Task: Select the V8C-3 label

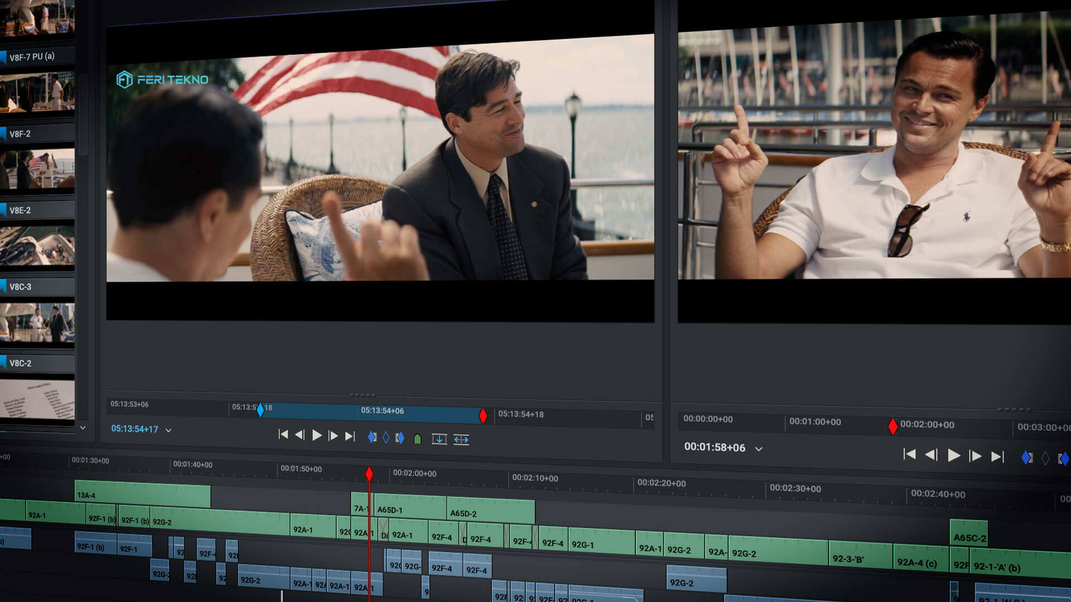Action: (20, 287)
